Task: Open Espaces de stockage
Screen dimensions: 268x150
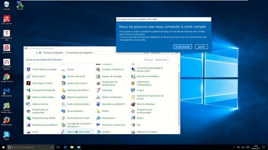Action: (109, 76)
